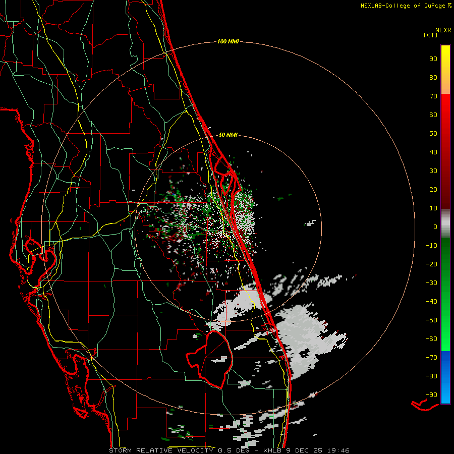Select the 80 value on velocity scale

tap(433, 78)
